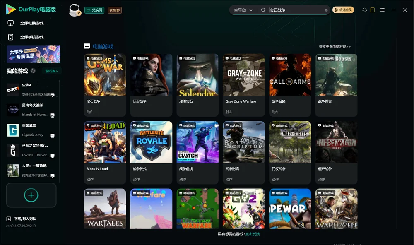Open the 战争前线 Clutch card

[197, 152]
